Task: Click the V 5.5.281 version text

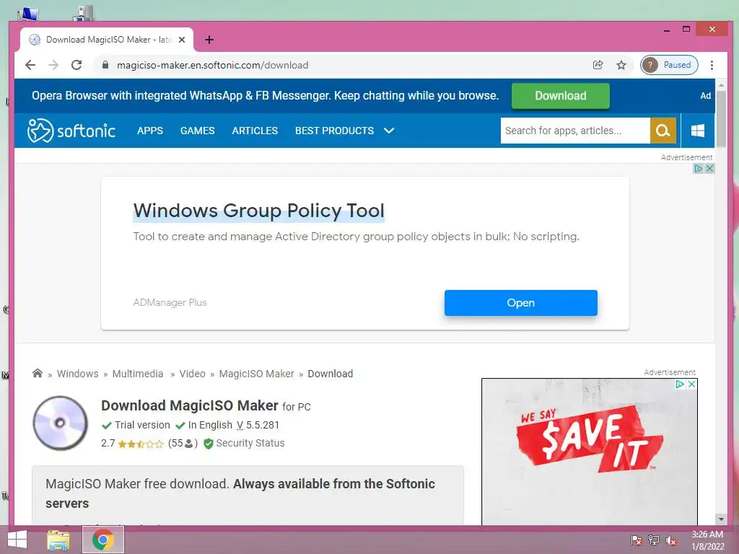Action: coord(258,425)
